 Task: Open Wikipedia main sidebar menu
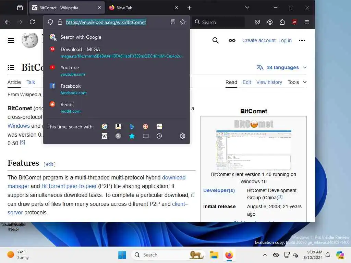(x=11, y=40)
